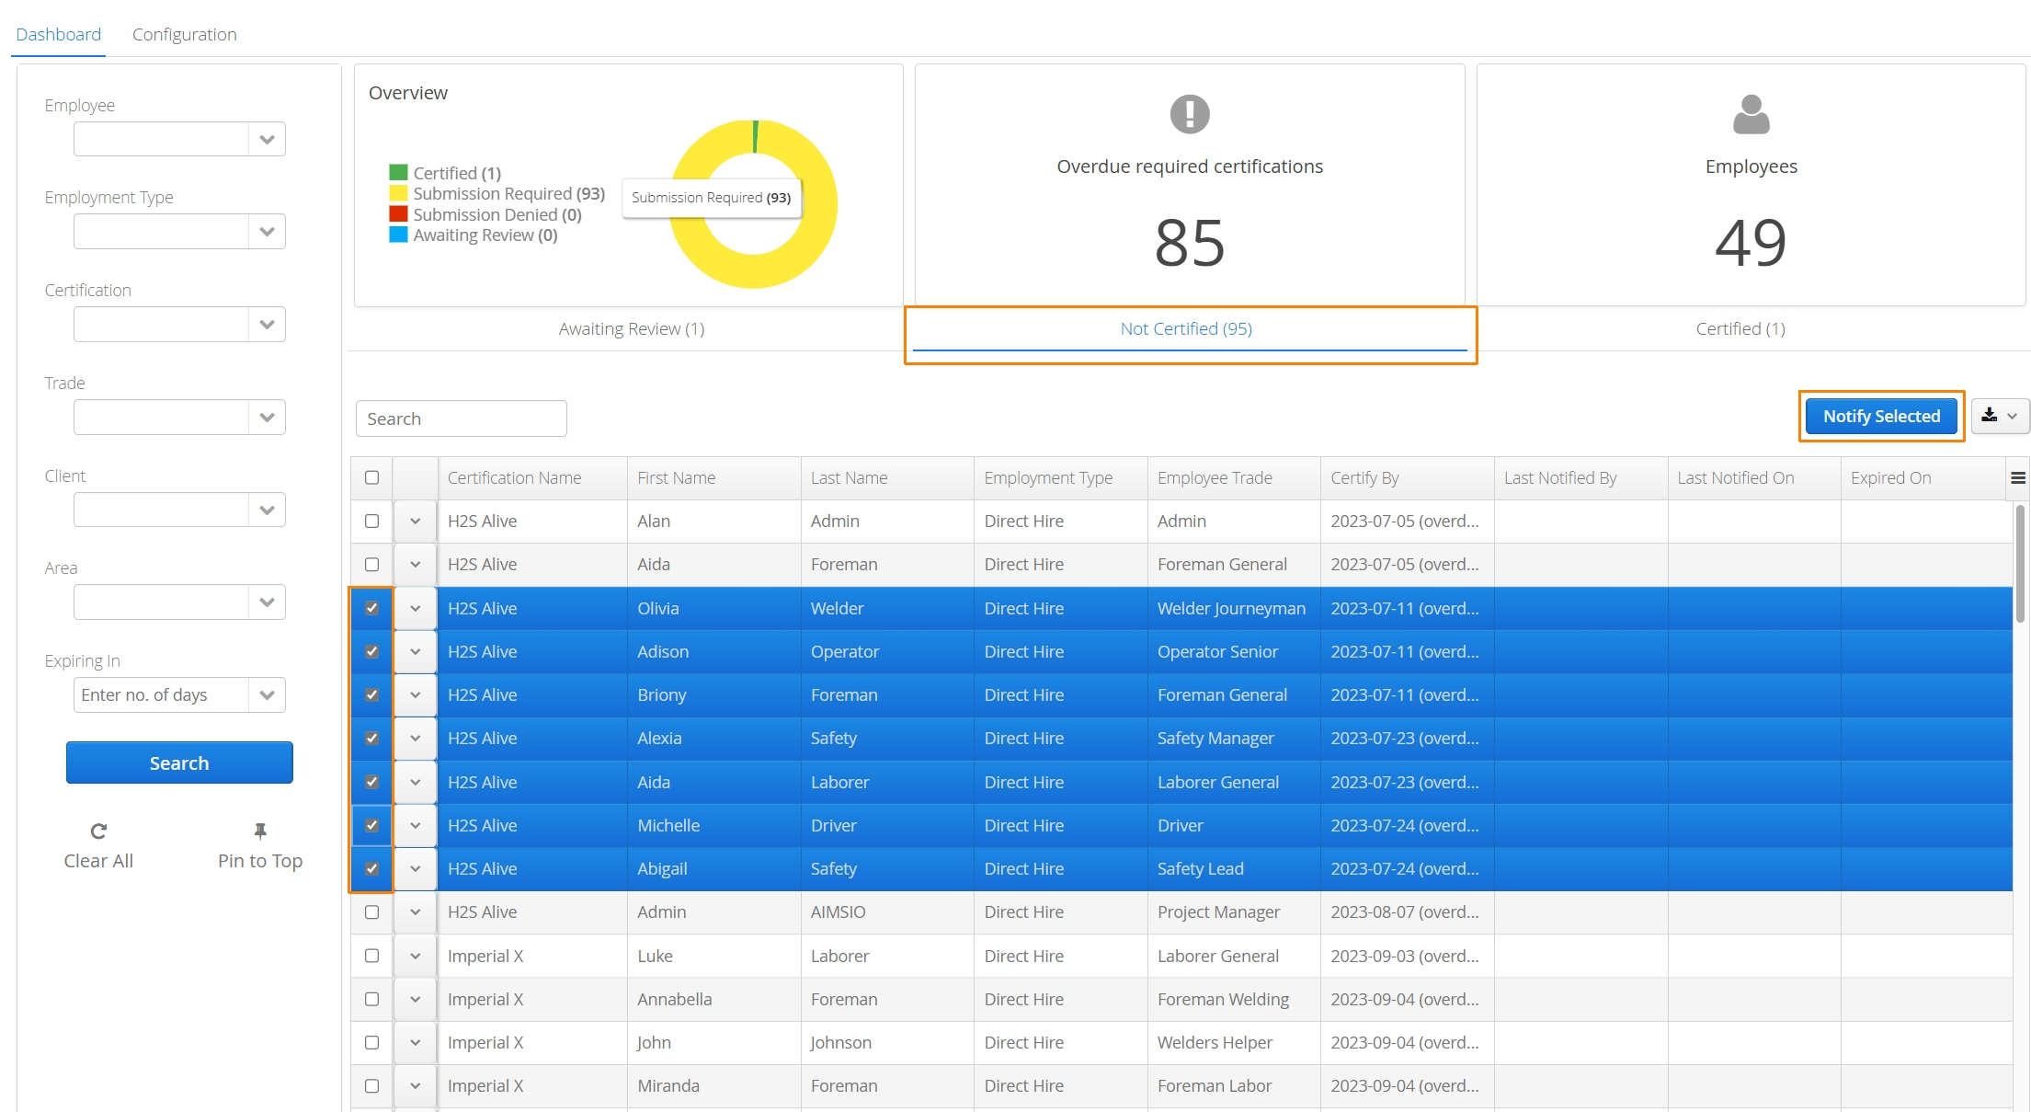Sort by Employment Type column header
Viewport: 2031px width, 1112px height.
point(1048,477)
